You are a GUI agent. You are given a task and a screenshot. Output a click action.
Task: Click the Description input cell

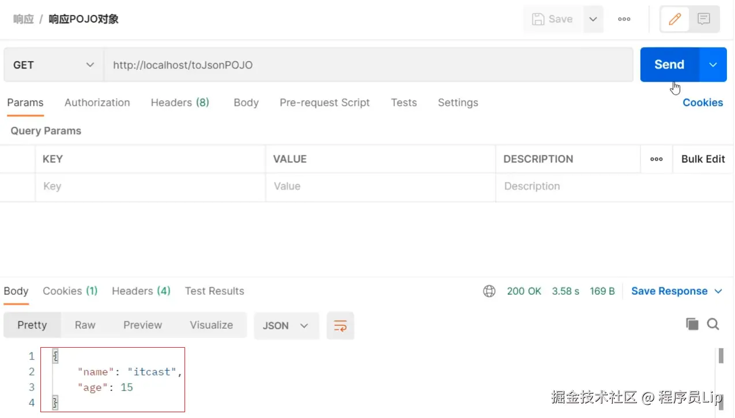point(614,187)
